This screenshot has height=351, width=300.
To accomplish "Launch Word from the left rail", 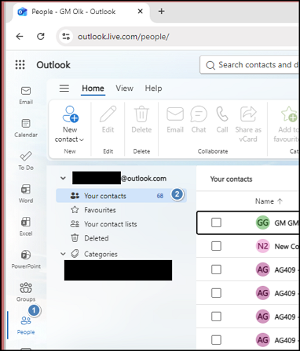I will [26, 194].
